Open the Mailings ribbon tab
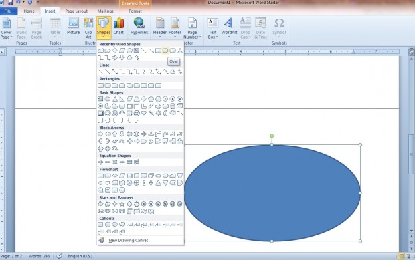415x260 pixels. 105,11
